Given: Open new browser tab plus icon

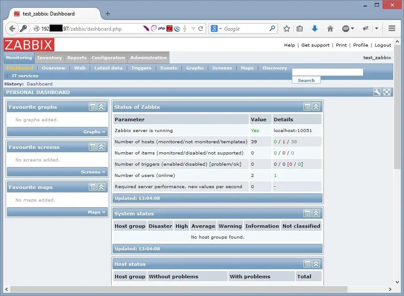Looking at the screenshot, I should 108,14.
